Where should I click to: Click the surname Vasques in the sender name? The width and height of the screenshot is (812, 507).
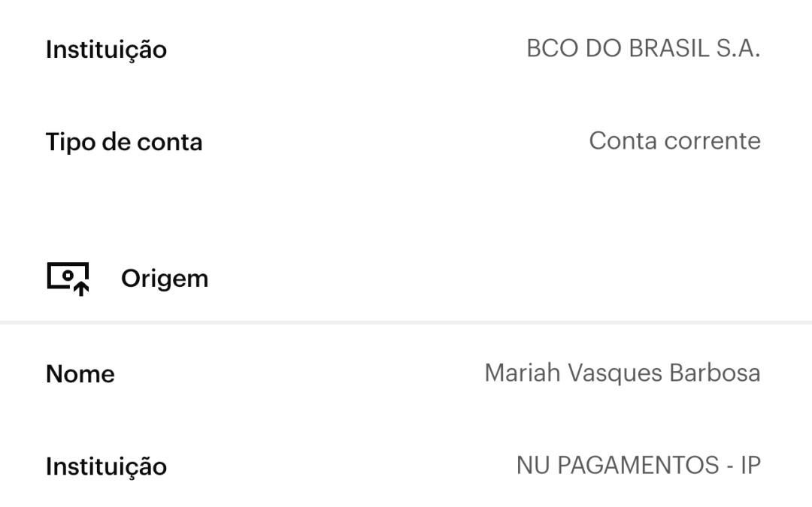click(616, 373)
